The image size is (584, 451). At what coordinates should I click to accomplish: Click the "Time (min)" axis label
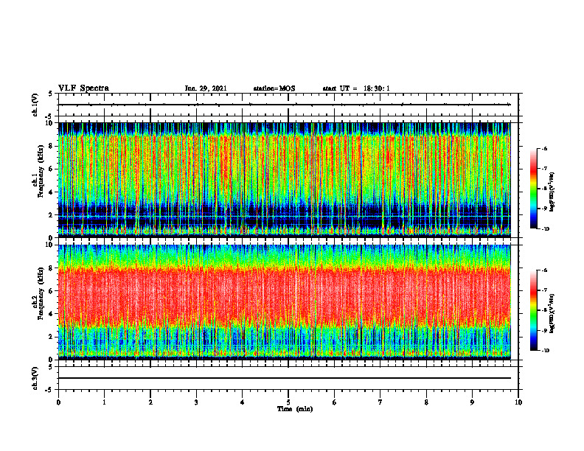click(x=295, y=409)
